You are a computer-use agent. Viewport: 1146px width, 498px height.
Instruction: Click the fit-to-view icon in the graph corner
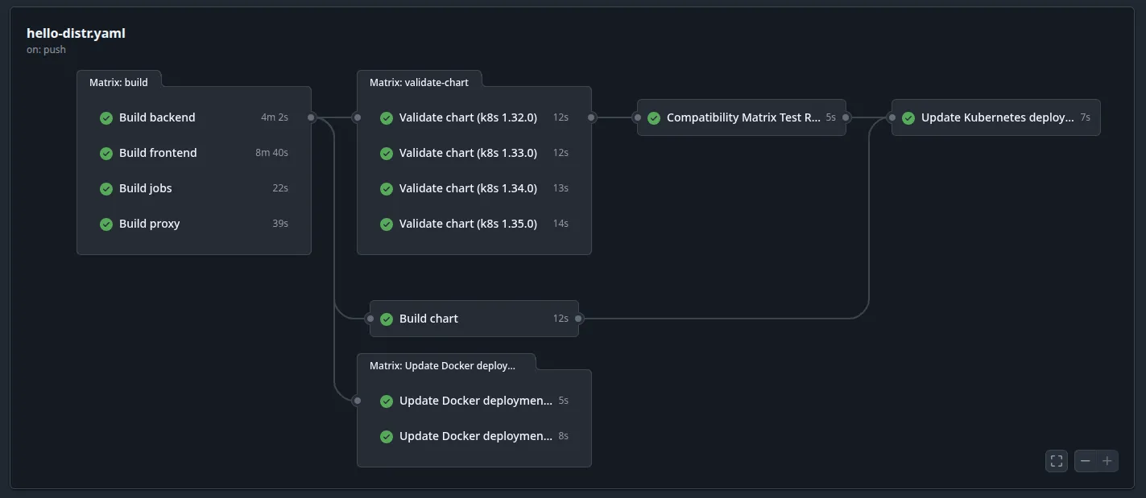click(x=1056, y=460)
